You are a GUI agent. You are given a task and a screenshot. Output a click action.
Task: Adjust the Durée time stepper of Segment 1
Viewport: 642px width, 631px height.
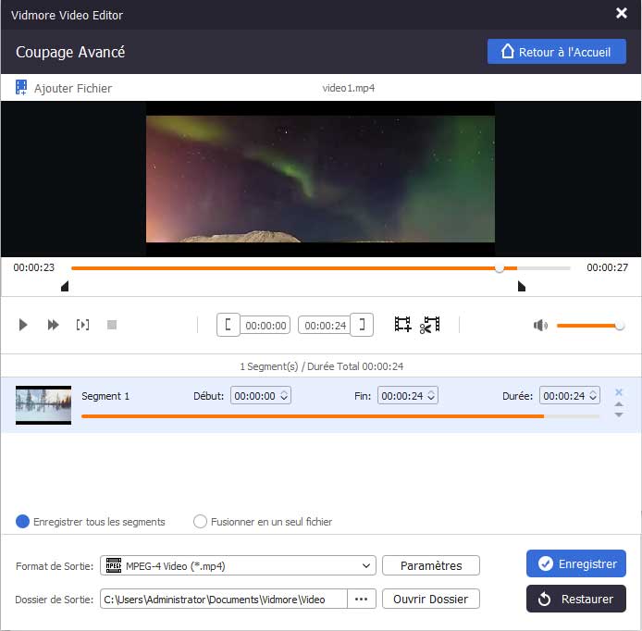[x=592, y=396]
